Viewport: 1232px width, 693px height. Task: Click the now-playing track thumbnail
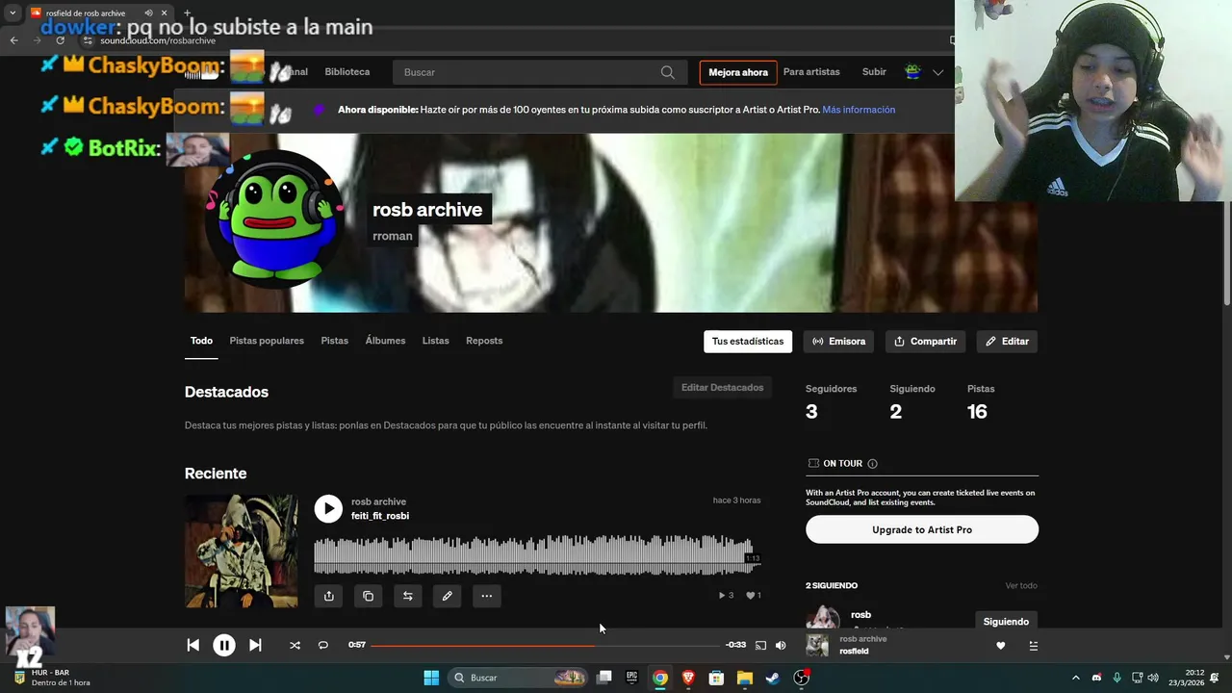817,645
